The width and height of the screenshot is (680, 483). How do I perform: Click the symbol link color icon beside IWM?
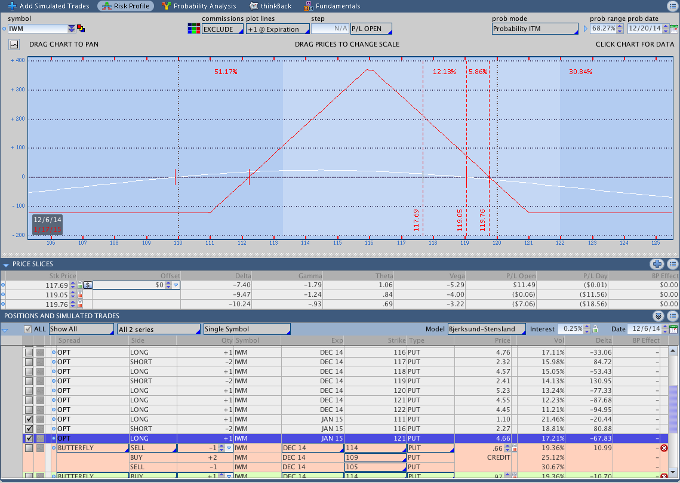(x=81, y=29)
